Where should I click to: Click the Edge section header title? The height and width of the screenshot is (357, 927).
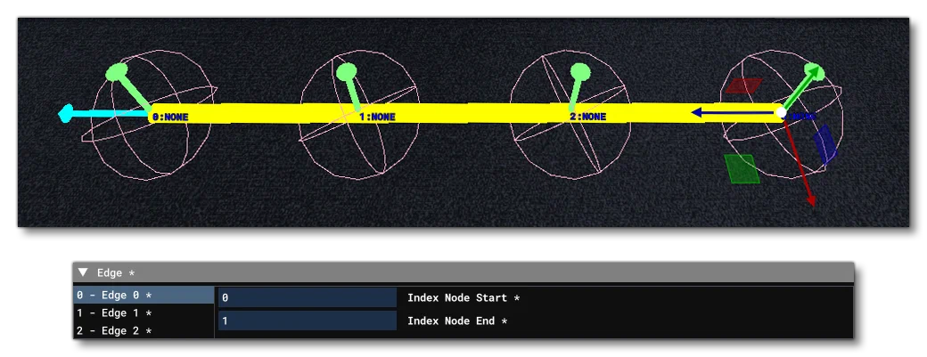point(116,272)
